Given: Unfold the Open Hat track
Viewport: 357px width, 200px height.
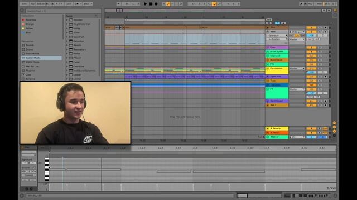Looking at the screenshot, I should [268, 77].
